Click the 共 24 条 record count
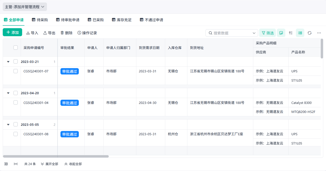 click(x=30, y=164)
